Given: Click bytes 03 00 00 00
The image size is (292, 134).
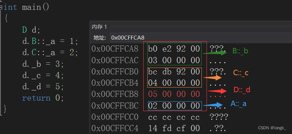Looking at the screenshot, I should click(x=174, y=60).
